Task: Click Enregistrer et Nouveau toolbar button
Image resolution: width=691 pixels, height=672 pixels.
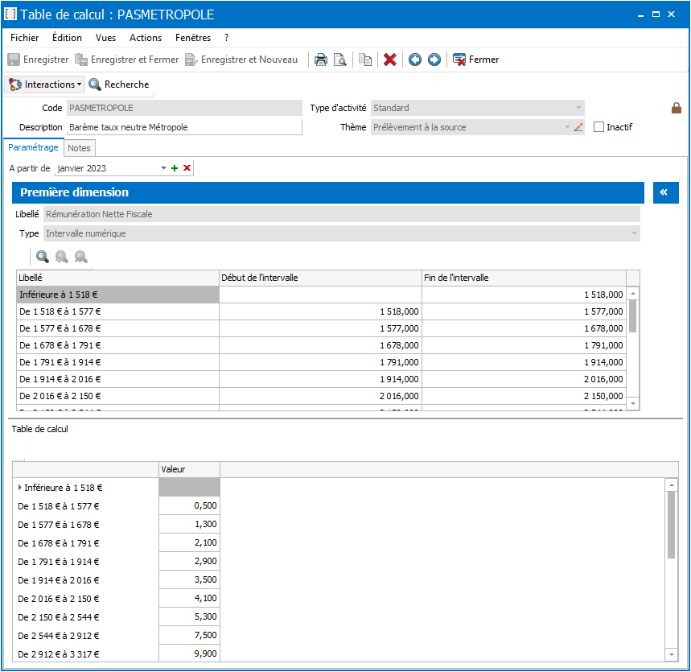Action: point(241,60)
